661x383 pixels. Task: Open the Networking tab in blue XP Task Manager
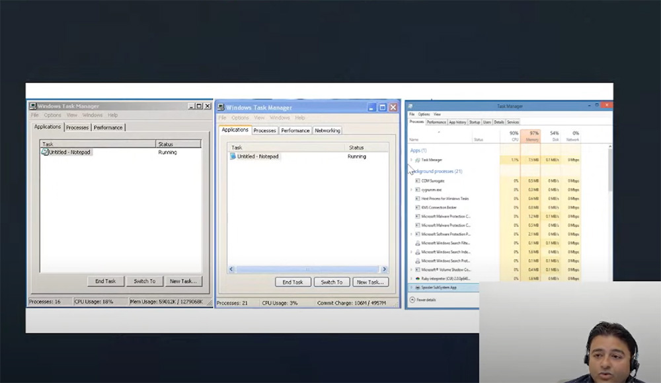[x=327, y=131]
